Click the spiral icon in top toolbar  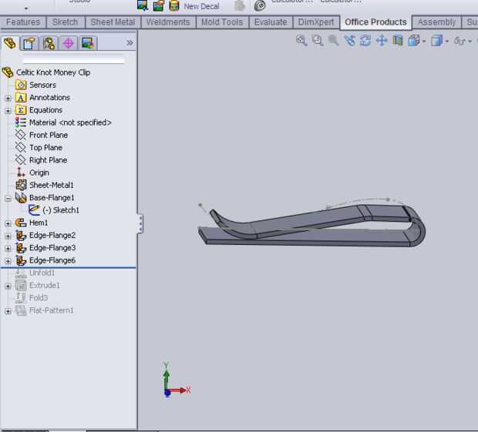[x=260, y=5]
